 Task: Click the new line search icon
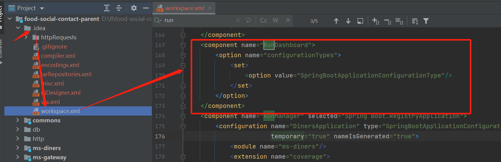click(x=248, y=20)
